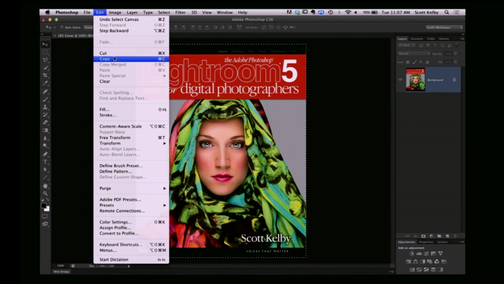Change screen mode from the toolbar
The image size is (504, 284).
pyautogui.click(x=45, y=224)
